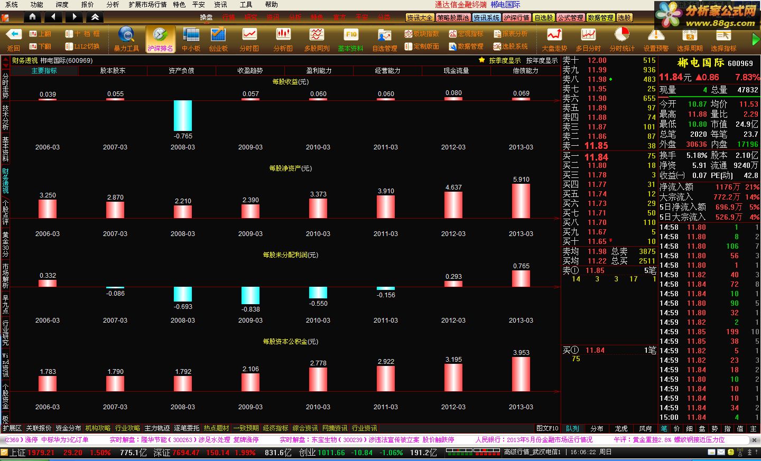Open 宏观指标 toolbar item
The height and width of the screenshot is (461, 761).
(466, 33)
